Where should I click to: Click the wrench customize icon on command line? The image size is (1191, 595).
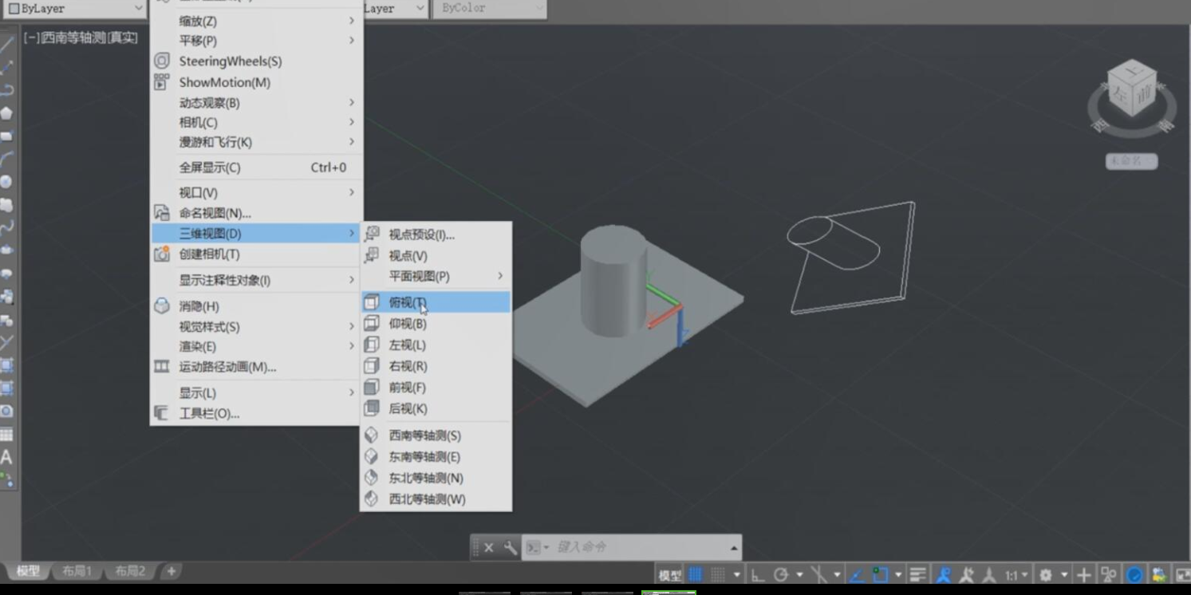point(511,547)
